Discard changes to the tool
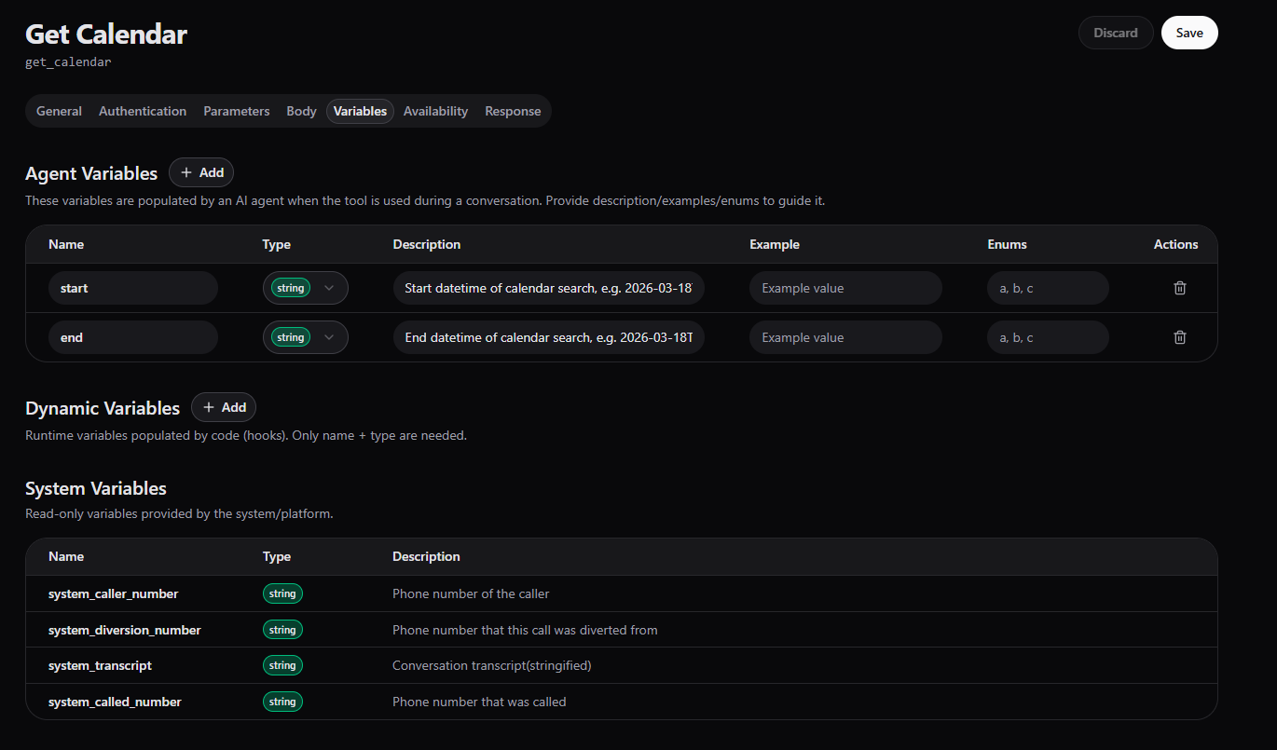 [x=1115, y=33]
